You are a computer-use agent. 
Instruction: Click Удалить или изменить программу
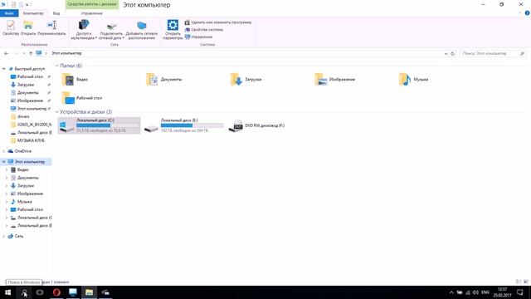pos(218,22)
